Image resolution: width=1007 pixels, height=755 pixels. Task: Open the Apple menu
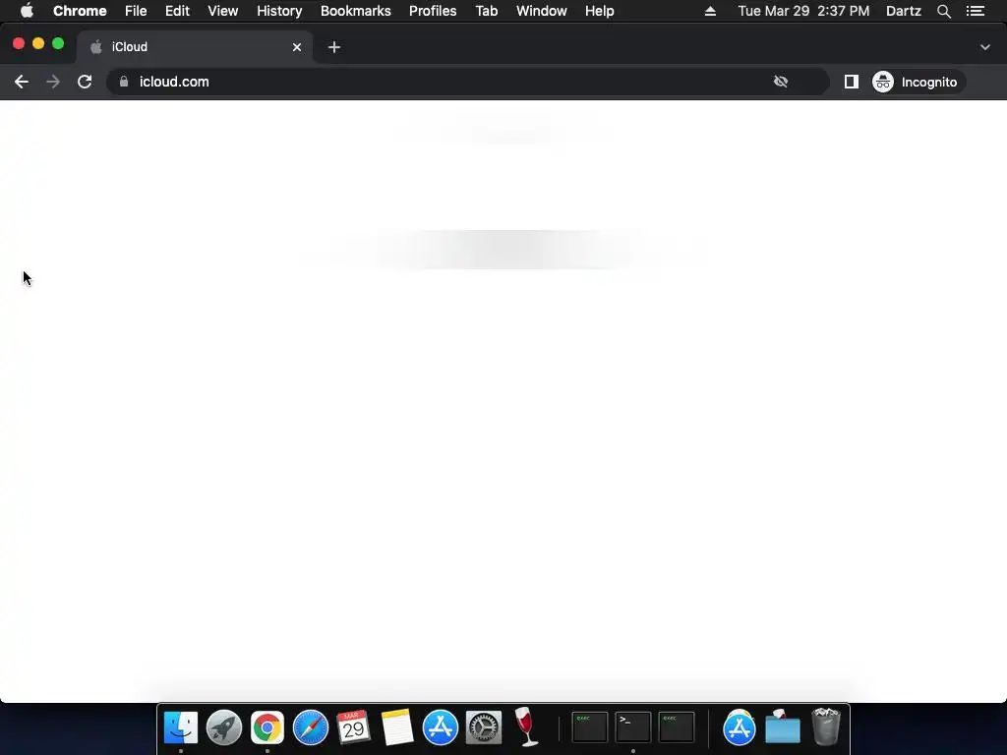pyautogui.click(x=27, y=11)
